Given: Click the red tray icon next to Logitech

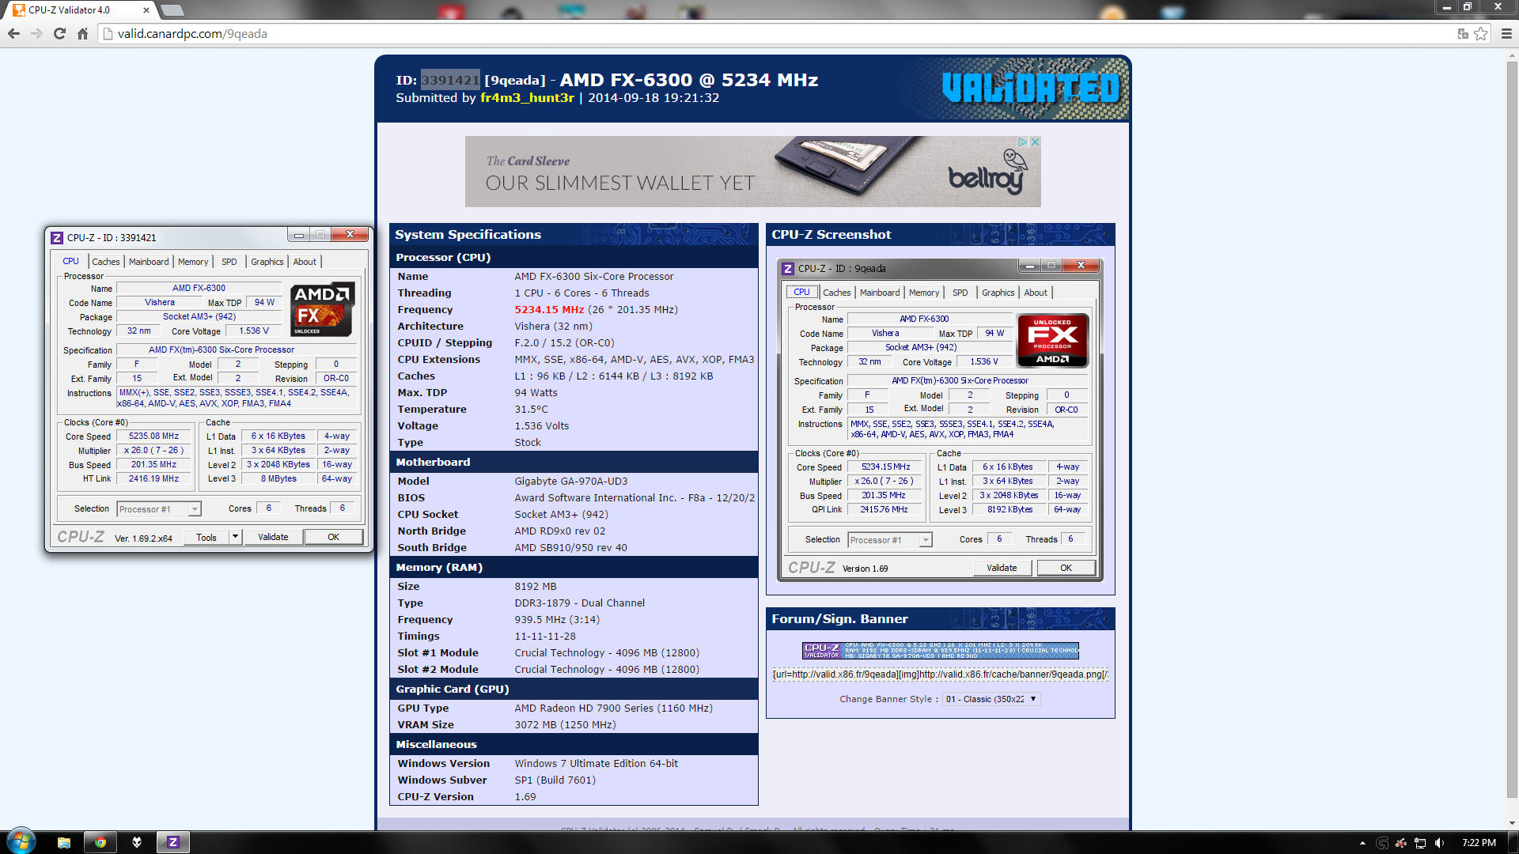Looking at the screenshot, I should (1401, 843).
